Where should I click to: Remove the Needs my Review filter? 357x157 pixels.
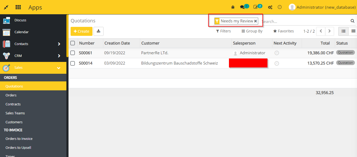(x=256, y=21)
